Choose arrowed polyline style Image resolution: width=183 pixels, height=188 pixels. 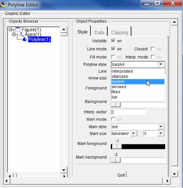tap(138, 87)
